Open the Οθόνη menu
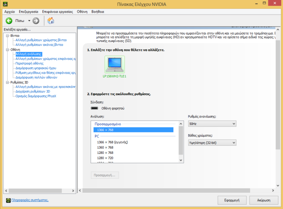 tap(82, 12)
